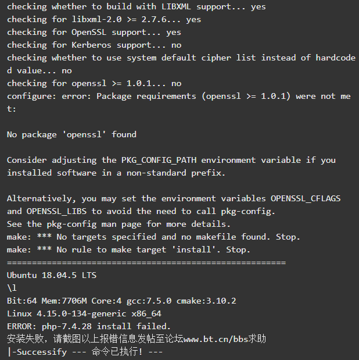Click the 'No rule to make target install' line
This screenshot has height=360, width=359.
(x=128, y=249)
